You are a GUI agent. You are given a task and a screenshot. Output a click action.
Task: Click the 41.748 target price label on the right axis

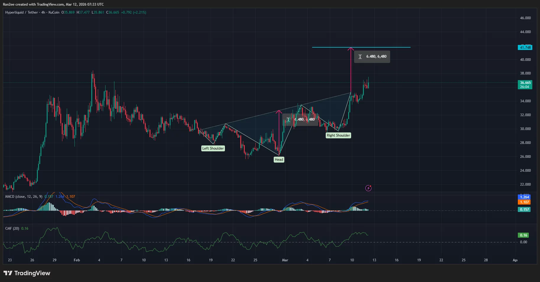pyautogui.click(x=525, y=47)
